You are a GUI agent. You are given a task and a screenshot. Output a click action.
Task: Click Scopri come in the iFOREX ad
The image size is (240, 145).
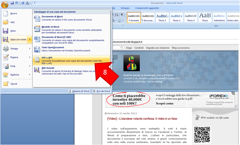click(x=165, y=103)
